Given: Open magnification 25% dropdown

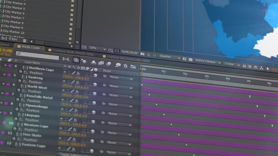Looking at the screenshot, I should click(97, 48).
